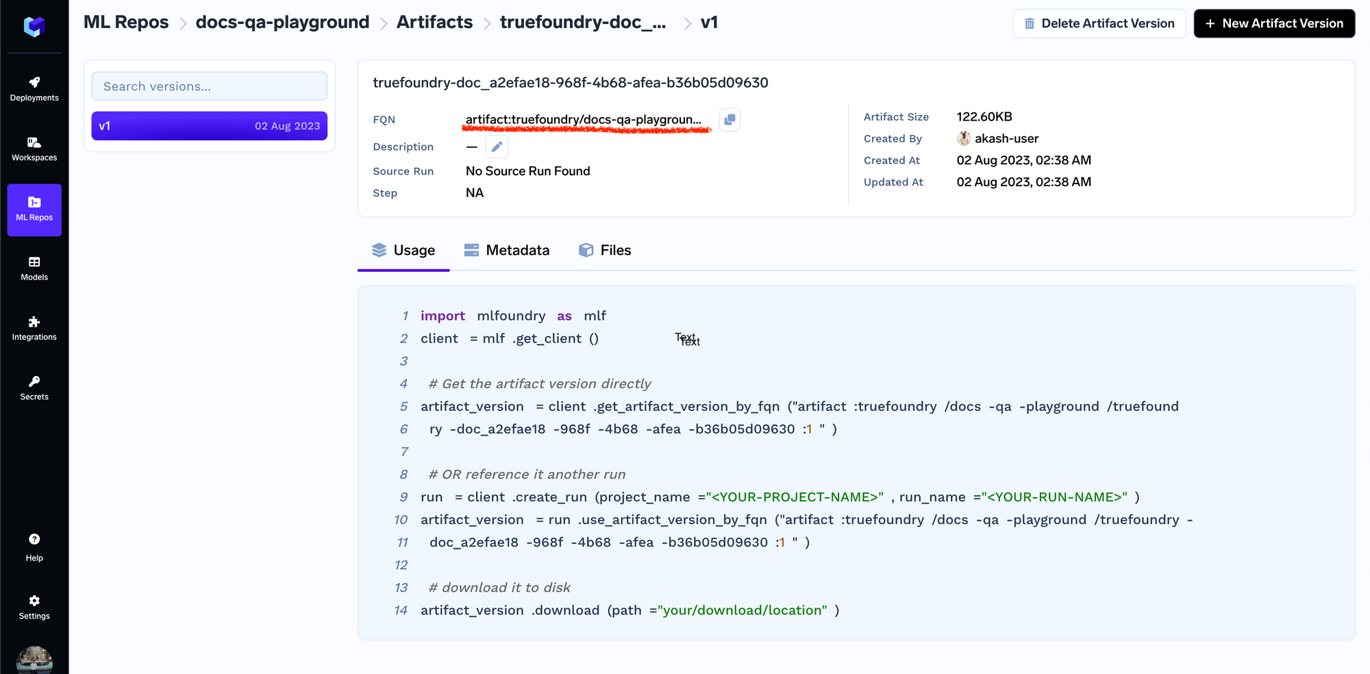Open Secrets key icon
The image size is (1370, 674).
[x=34, y=388]
